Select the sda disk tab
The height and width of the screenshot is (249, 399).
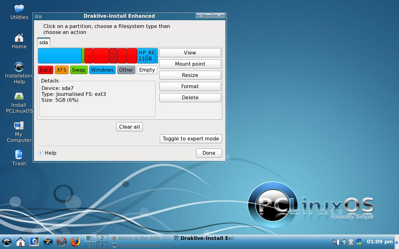click(44, 42)
